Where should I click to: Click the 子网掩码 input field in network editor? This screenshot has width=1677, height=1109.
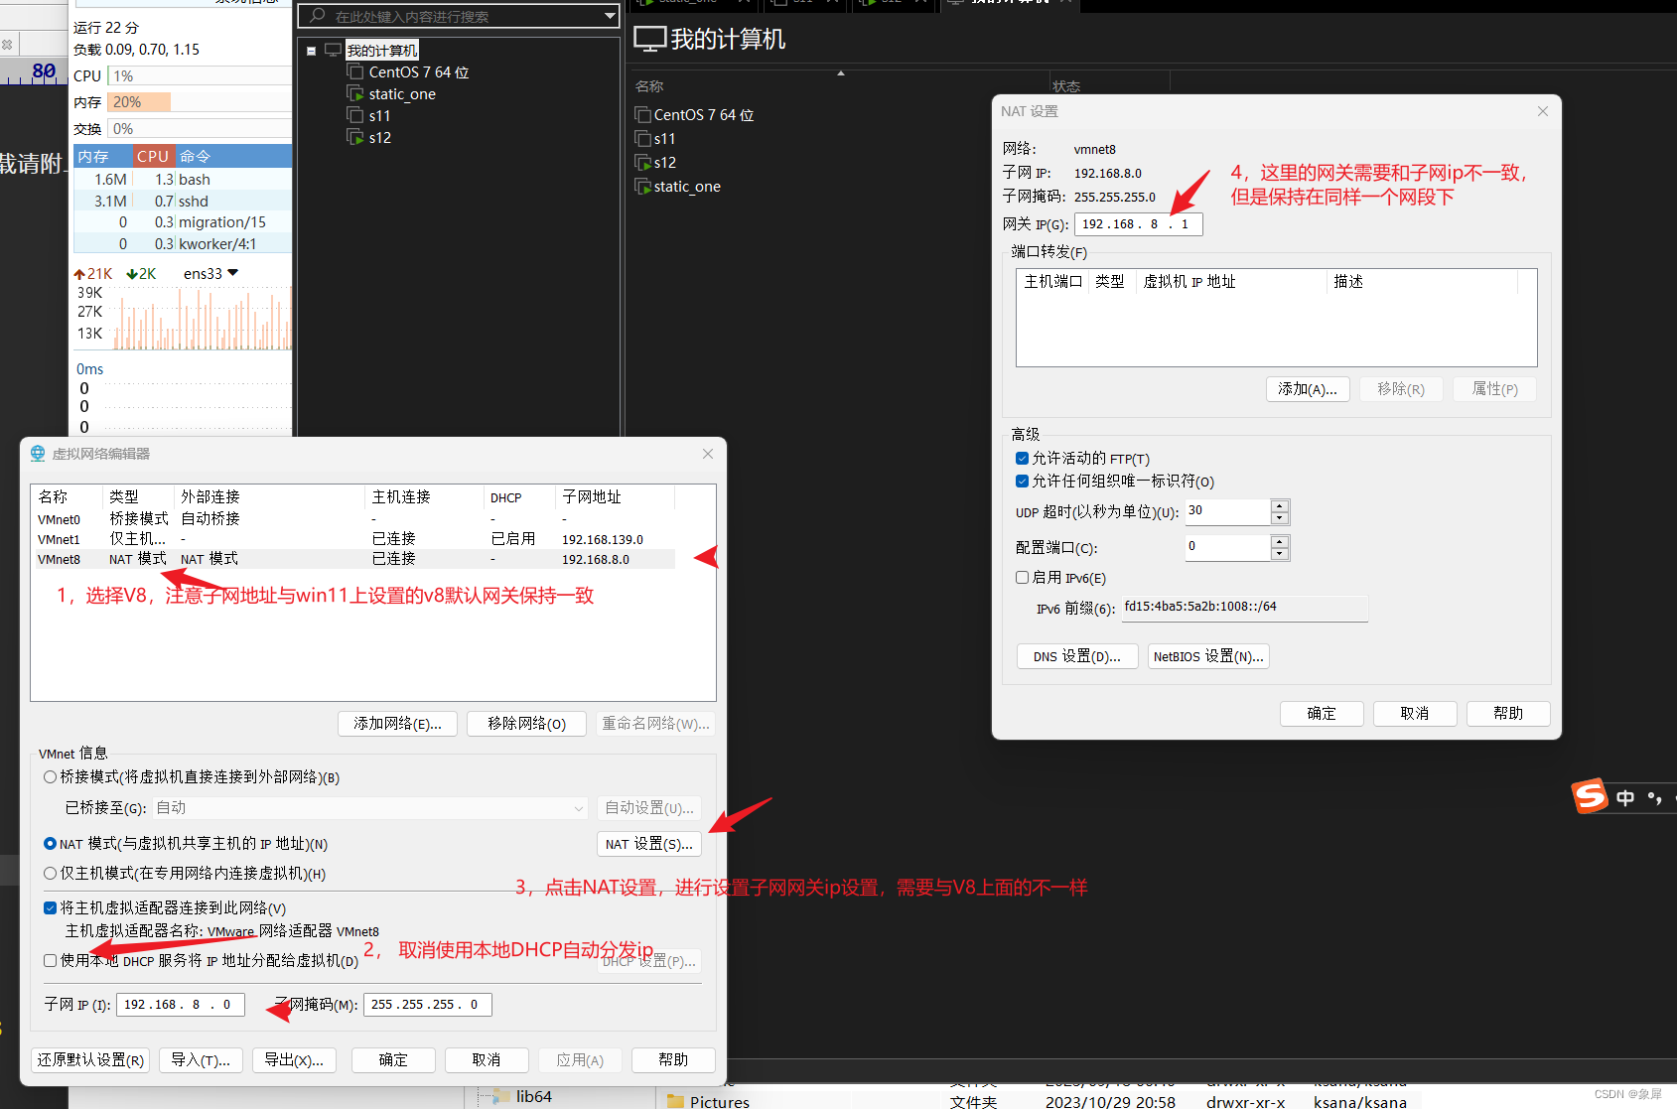(427, 1005)
